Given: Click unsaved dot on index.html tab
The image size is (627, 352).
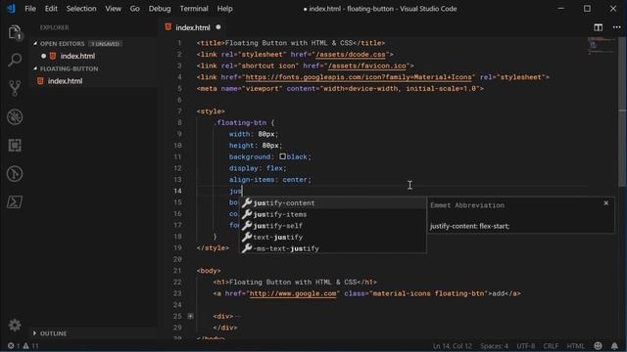Looking at the screenshot, I should pyautogui.click(x=218, y=27).
